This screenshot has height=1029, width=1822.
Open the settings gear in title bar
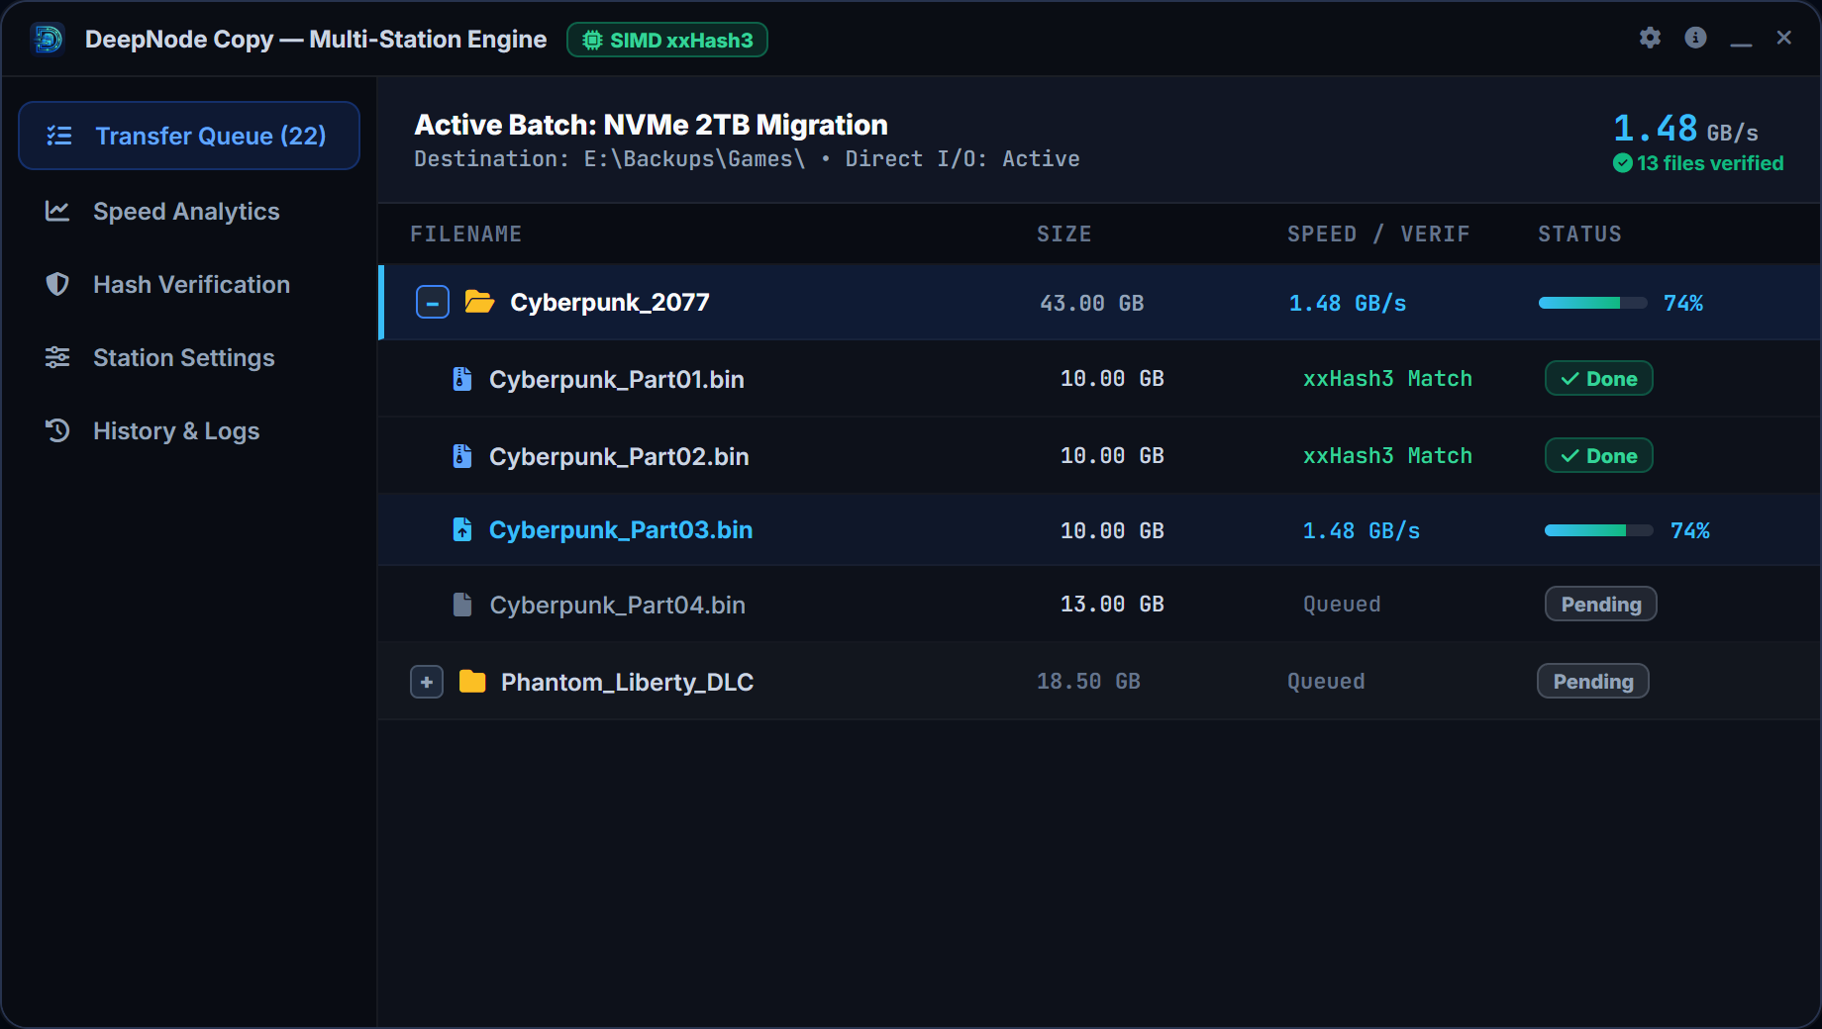coord(1650,38)
